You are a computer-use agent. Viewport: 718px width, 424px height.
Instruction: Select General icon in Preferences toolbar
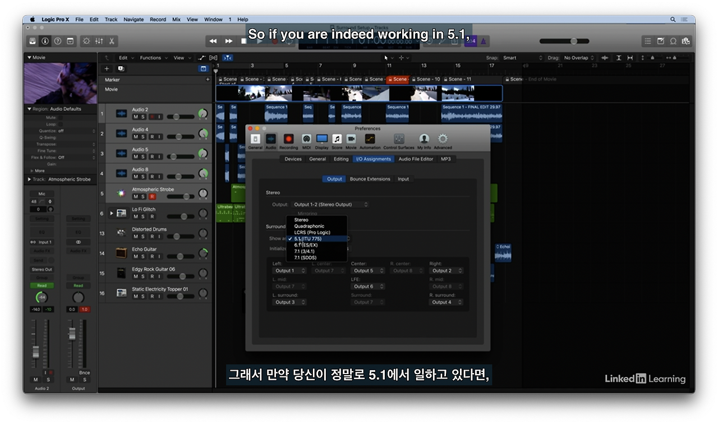coord(255,141)
